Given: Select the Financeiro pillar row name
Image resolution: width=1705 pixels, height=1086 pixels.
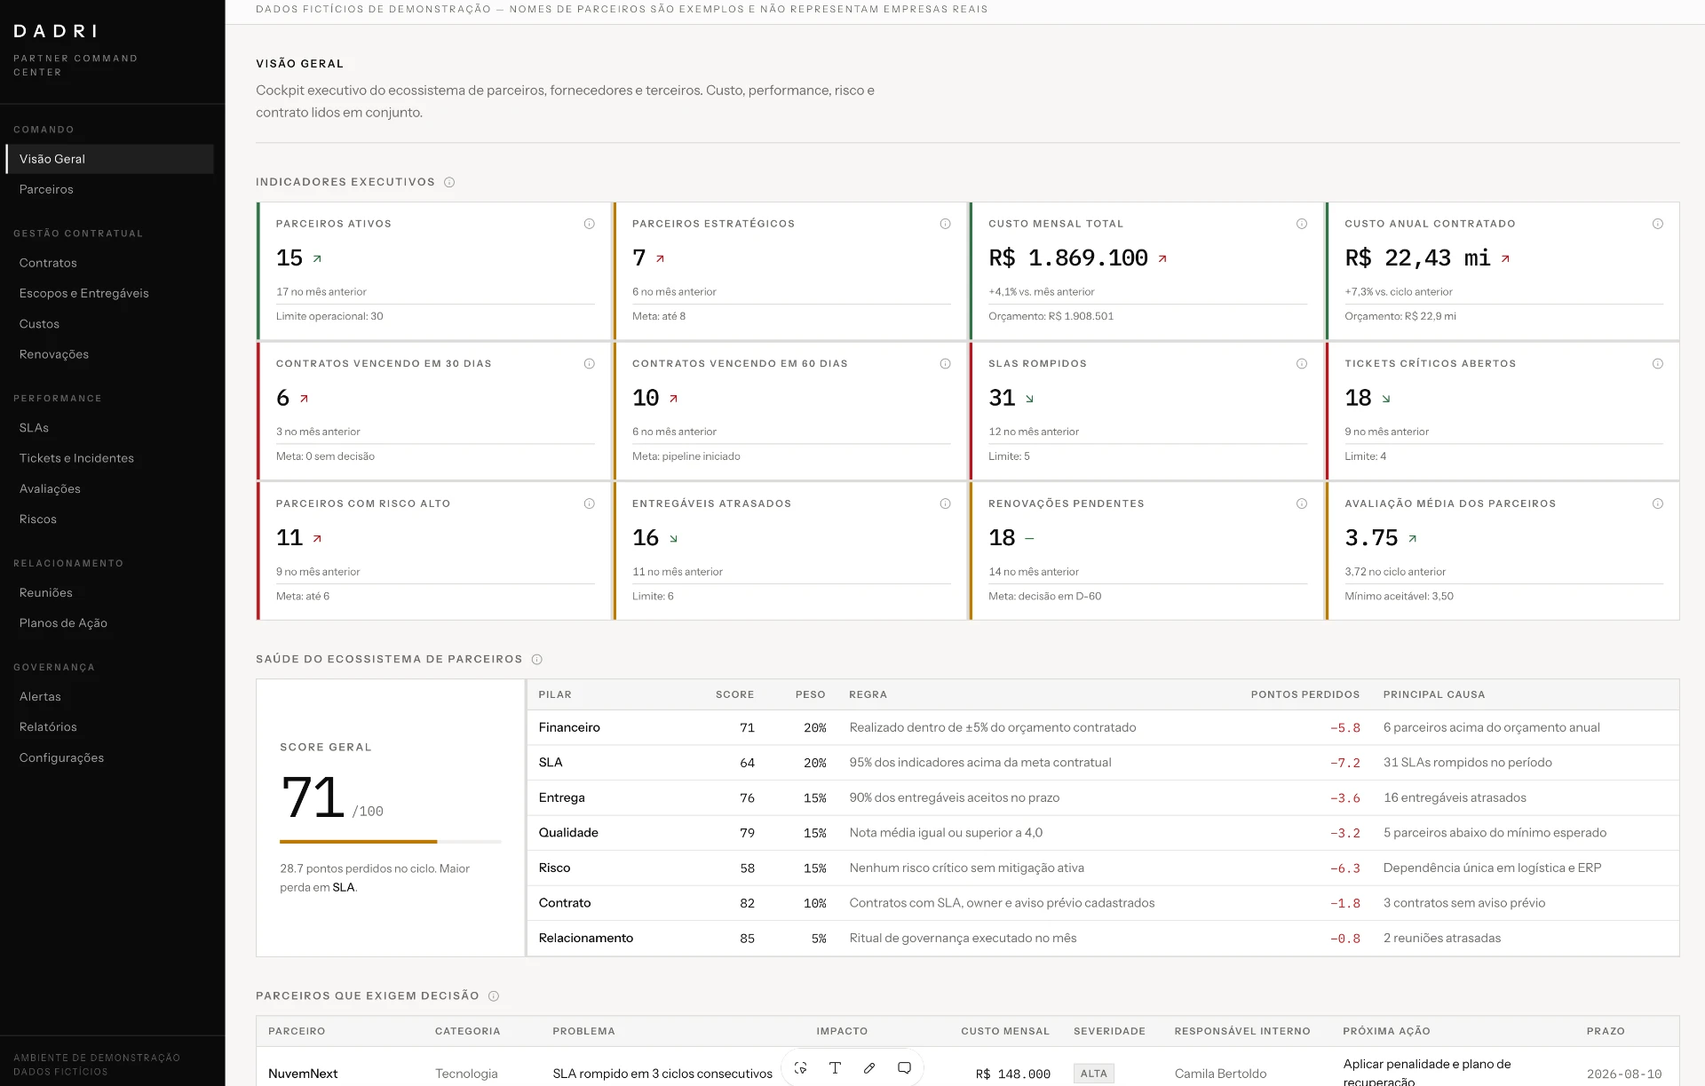Looking at the screenshot, I should tap(569, 727).
